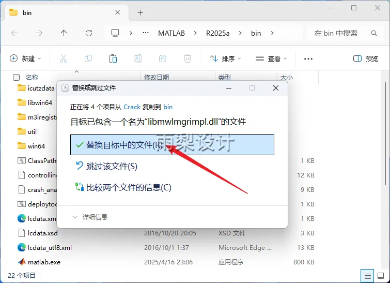This screenshot has width=390, height=283.
Task: Expand the chevron after MATLAB in path
Action: (x=195, y=33)
